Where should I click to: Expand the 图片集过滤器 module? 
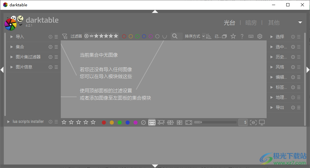click(x=11, y=57)
